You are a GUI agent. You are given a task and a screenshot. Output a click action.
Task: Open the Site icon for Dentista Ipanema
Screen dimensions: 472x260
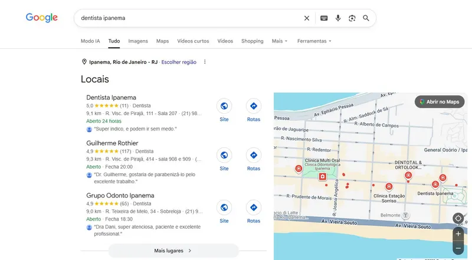point(224,106)
